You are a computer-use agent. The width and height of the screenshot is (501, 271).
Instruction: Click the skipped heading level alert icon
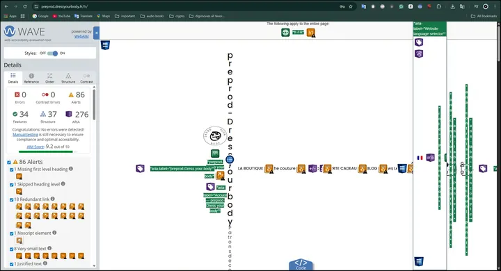click(19, 191)
